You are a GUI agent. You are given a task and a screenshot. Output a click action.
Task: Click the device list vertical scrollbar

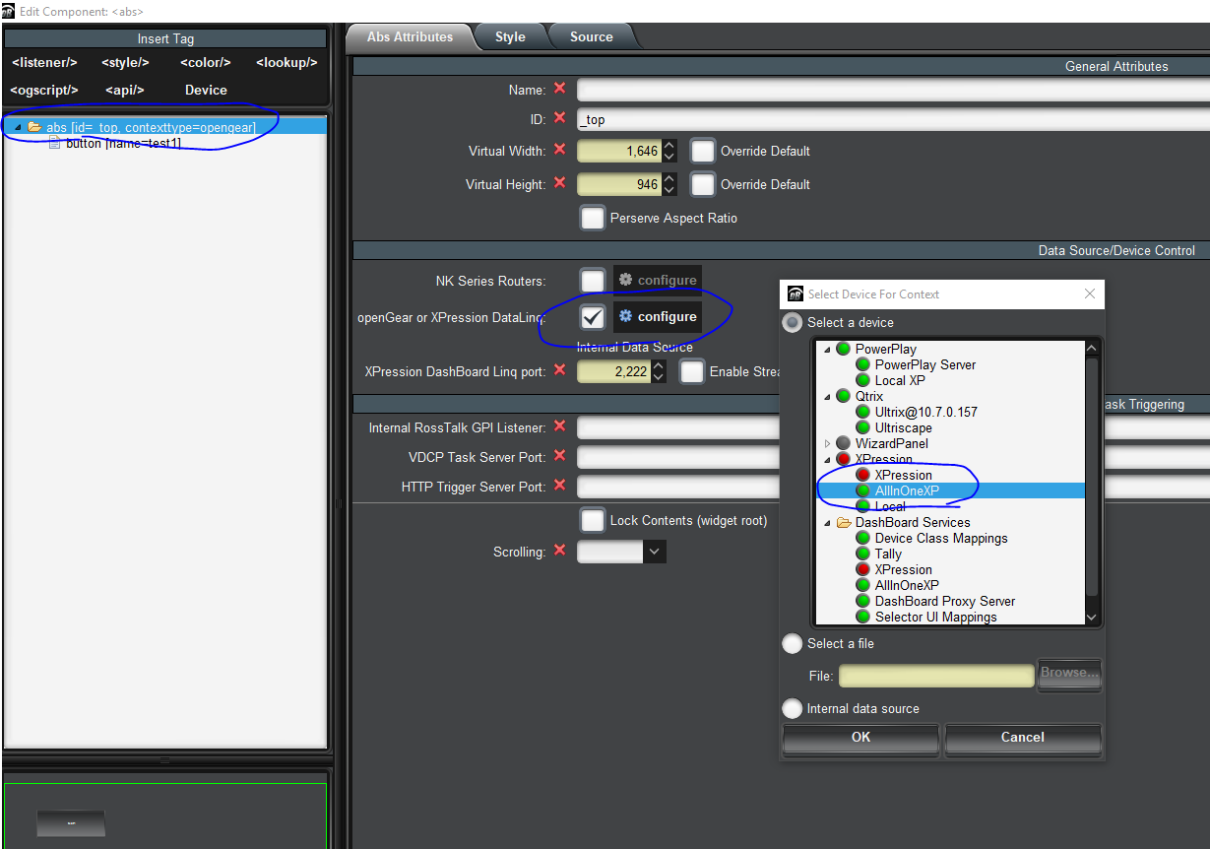pos(1091,475)
